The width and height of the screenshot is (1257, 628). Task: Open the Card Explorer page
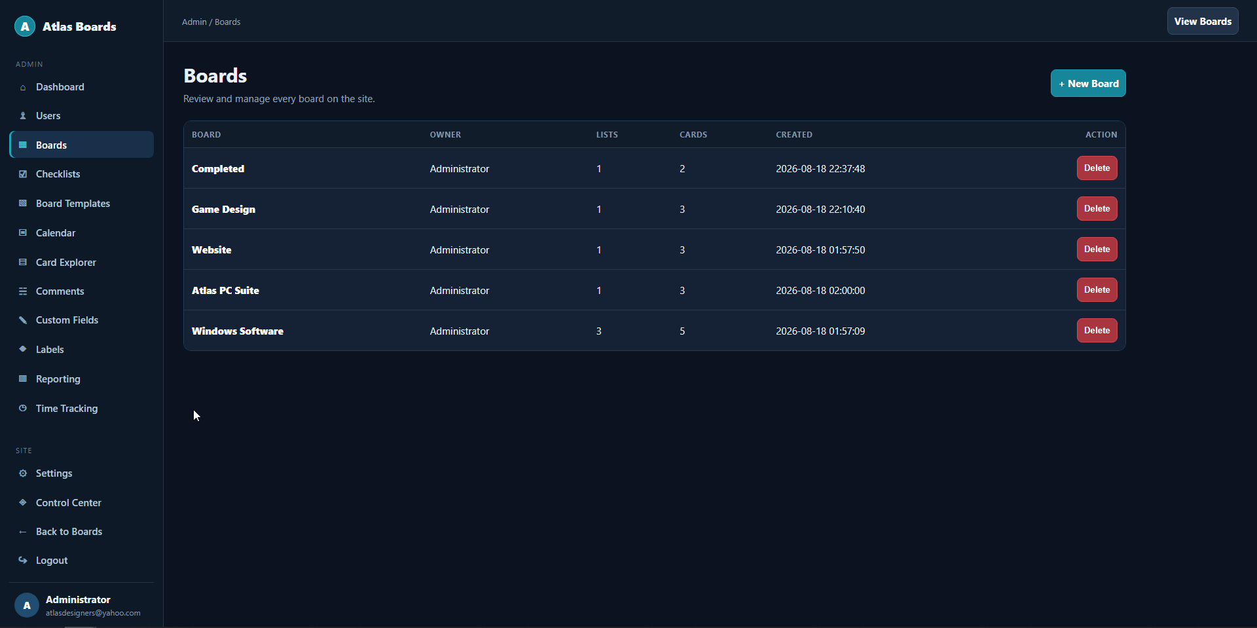pyautogui.click(x=81, y=263)
